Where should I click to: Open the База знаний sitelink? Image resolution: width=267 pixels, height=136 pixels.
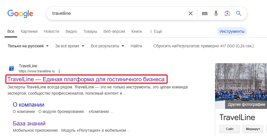tap(29, 123)
